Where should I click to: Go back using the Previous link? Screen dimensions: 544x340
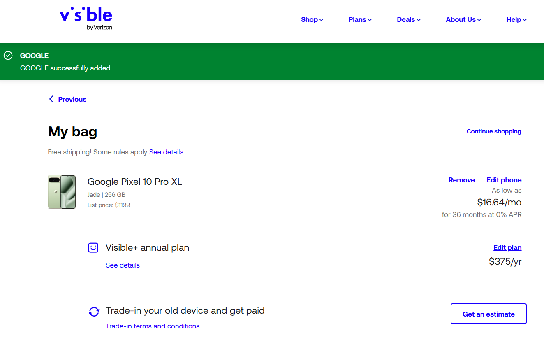72,99
